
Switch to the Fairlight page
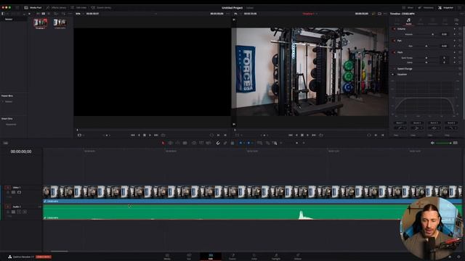click(276, 256)
